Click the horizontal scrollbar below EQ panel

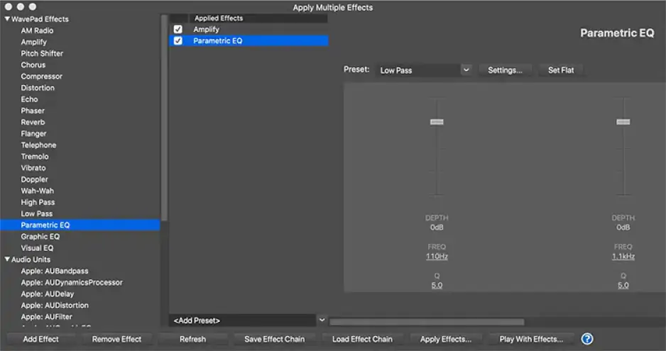426,322
